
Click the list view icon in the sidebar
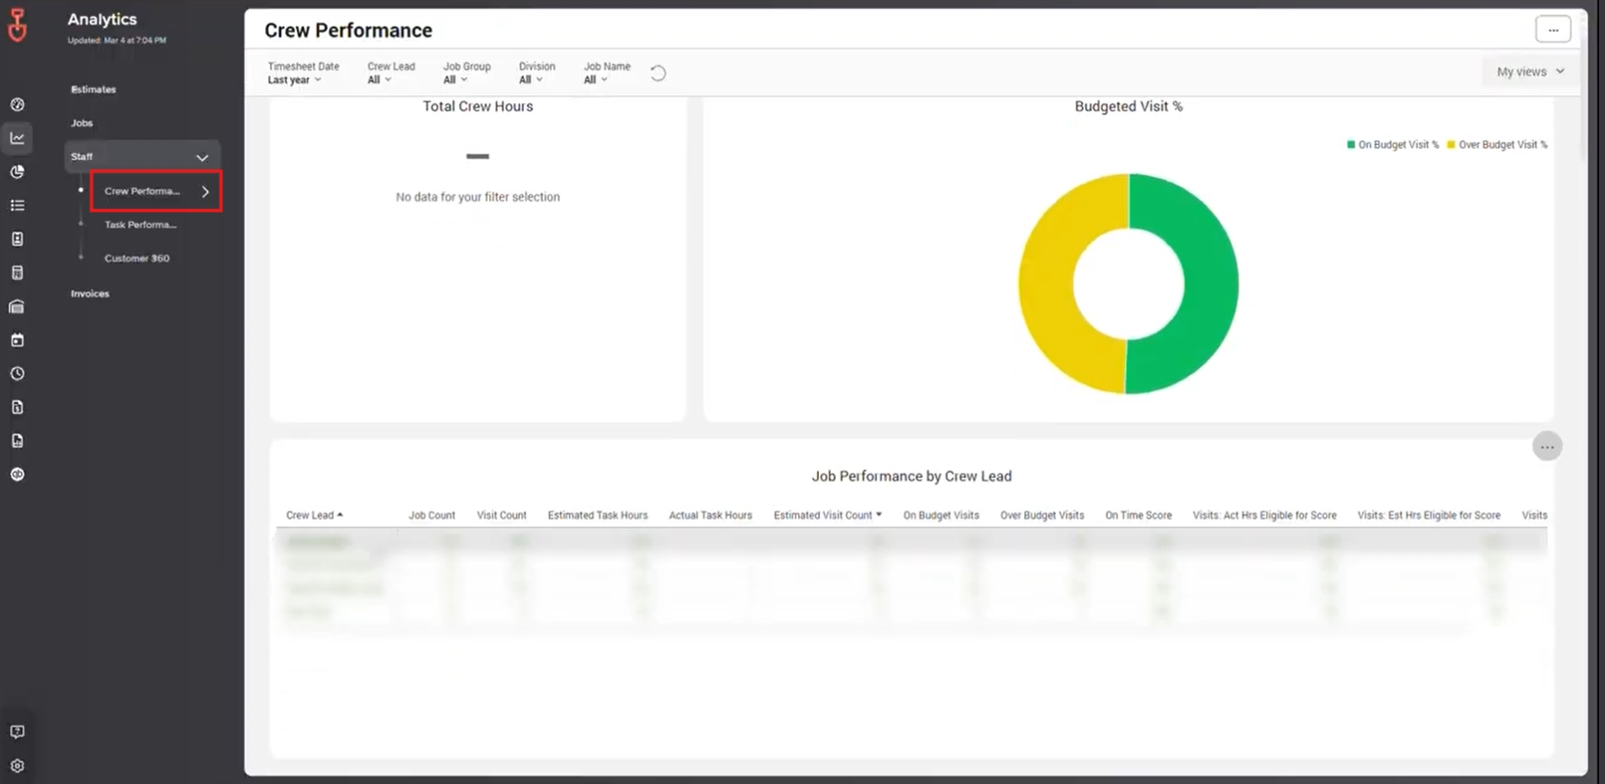coord(17,205)
